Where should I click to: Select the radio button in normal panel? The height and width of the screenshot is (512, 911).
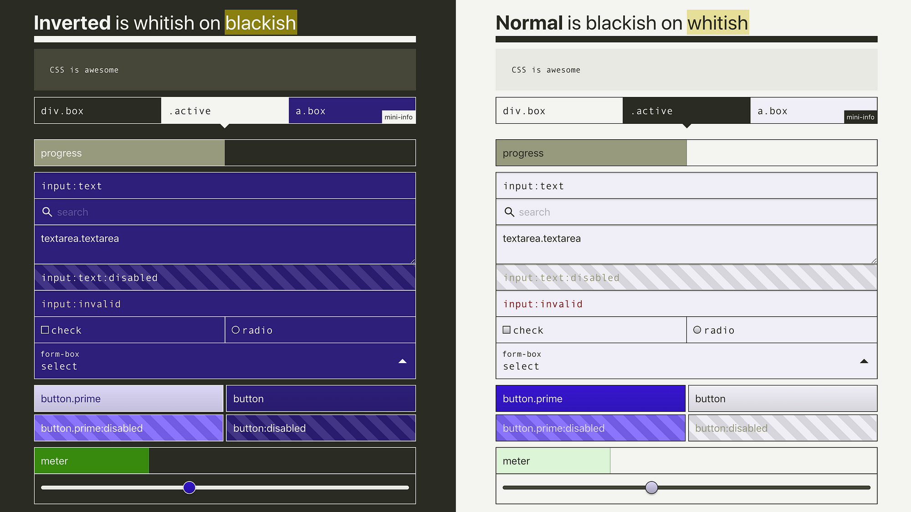pyautogui.click(x=696, y=330)
